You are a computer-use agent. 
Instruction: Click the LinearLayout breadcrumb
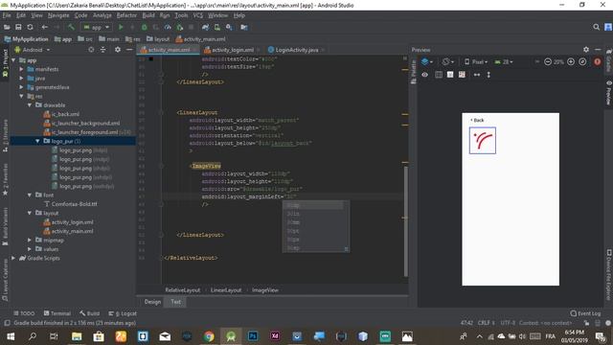[x=226, y=289]
